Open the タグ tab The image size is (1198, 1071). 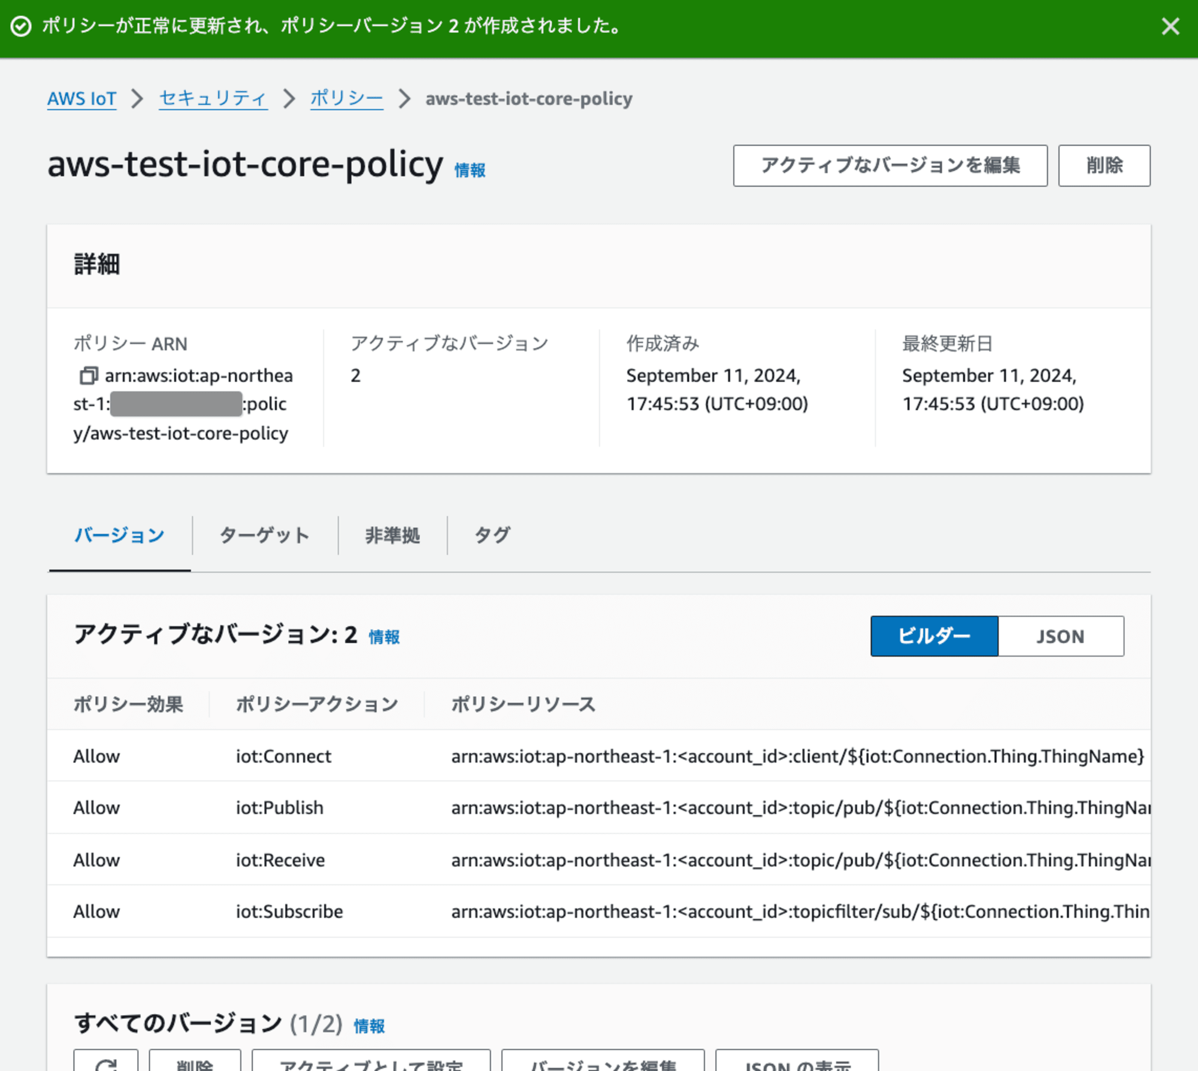(492, 535)
